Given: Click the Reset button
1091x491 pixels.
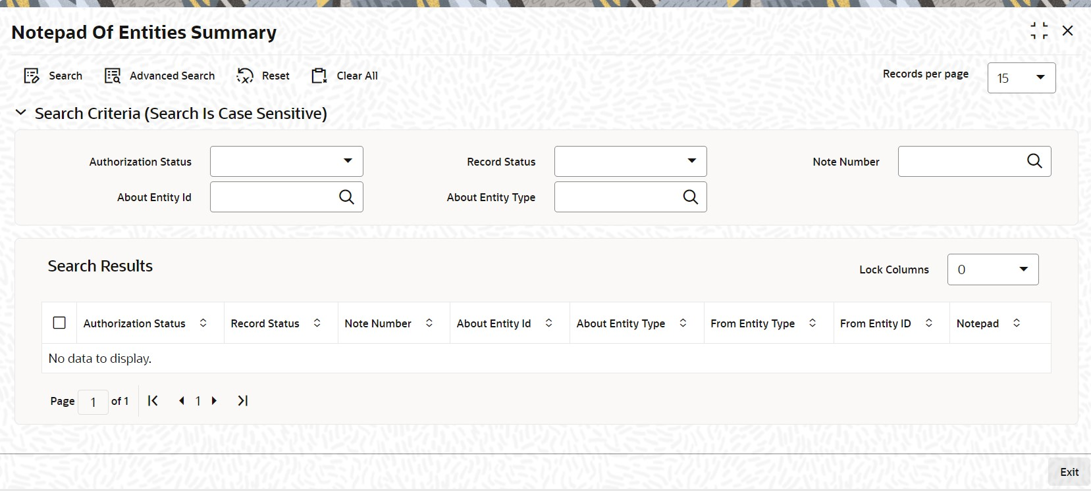Looking at the screenshot, I should point(263,76).
